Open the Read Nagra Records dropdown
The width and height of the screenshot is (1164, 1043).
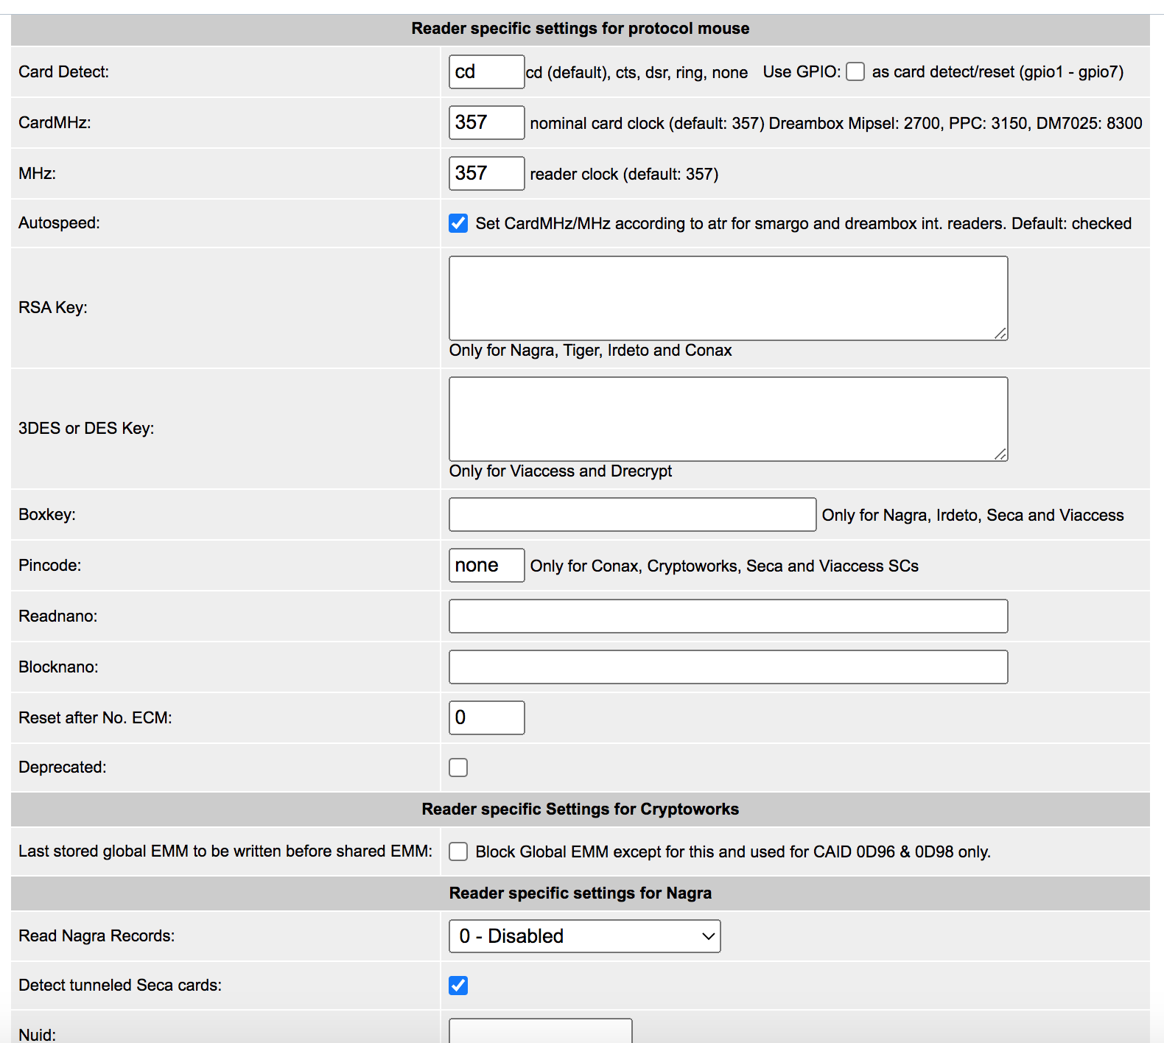584,936
